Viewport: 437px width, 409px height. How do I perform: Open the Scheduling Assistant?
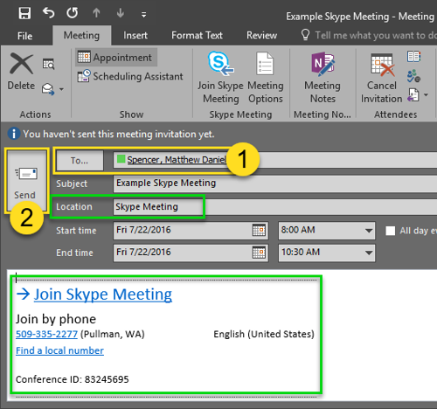click(x=130, y=76)
